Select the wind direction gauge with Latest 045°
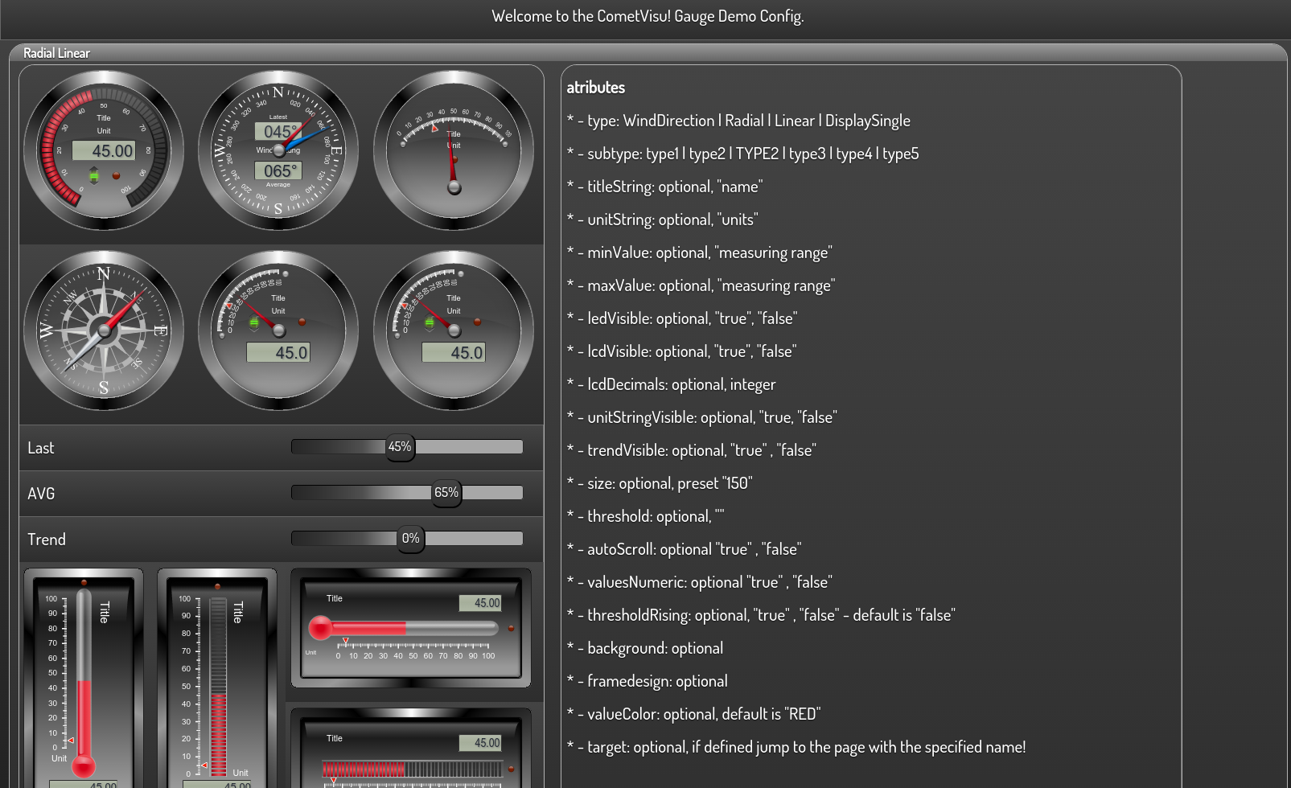 (278, 150)
